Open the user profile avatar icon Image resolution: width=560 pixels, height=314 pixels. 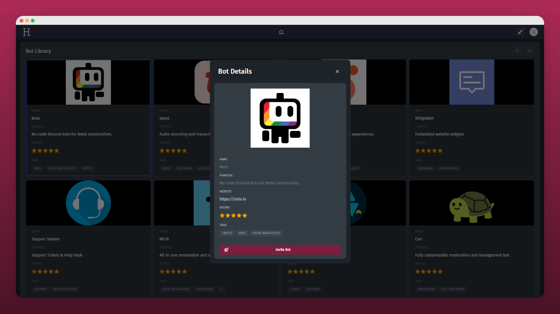click(x=533, y=32)
